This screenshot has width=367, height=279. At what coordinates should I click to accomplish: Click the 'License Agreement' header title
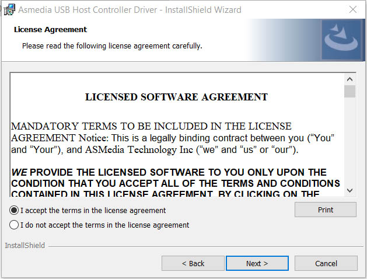pyautogui.click(x=50, y=30)
